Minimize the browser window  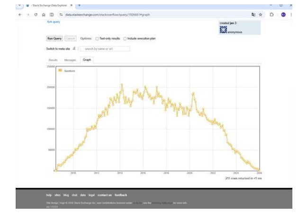[271, 5]
